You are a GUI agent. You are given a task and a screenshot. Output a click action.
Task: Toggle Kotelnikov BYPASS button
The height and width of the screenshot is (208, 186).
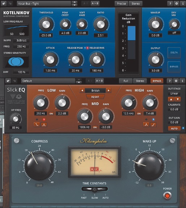(x=174, y=67)
